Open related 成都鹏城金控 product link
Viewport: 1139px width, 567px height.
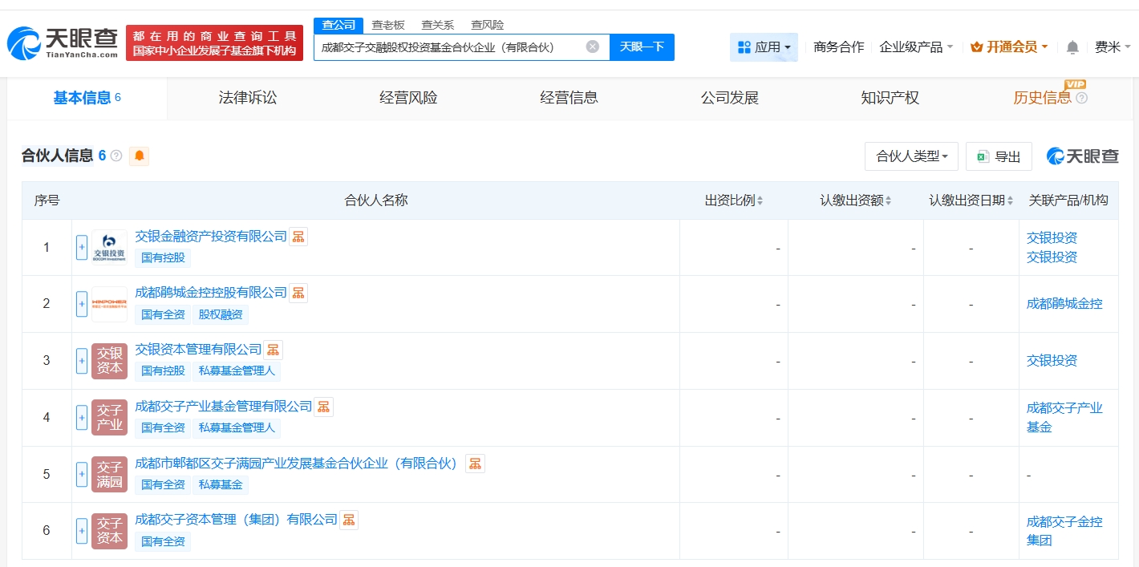pyautogui.click(x=1064, y=304)
